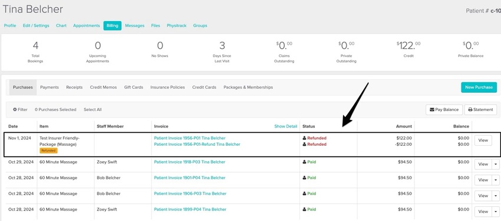Click the Staff Member column header
The width and height of the screenshot is (501, 221).
point(110,126)
